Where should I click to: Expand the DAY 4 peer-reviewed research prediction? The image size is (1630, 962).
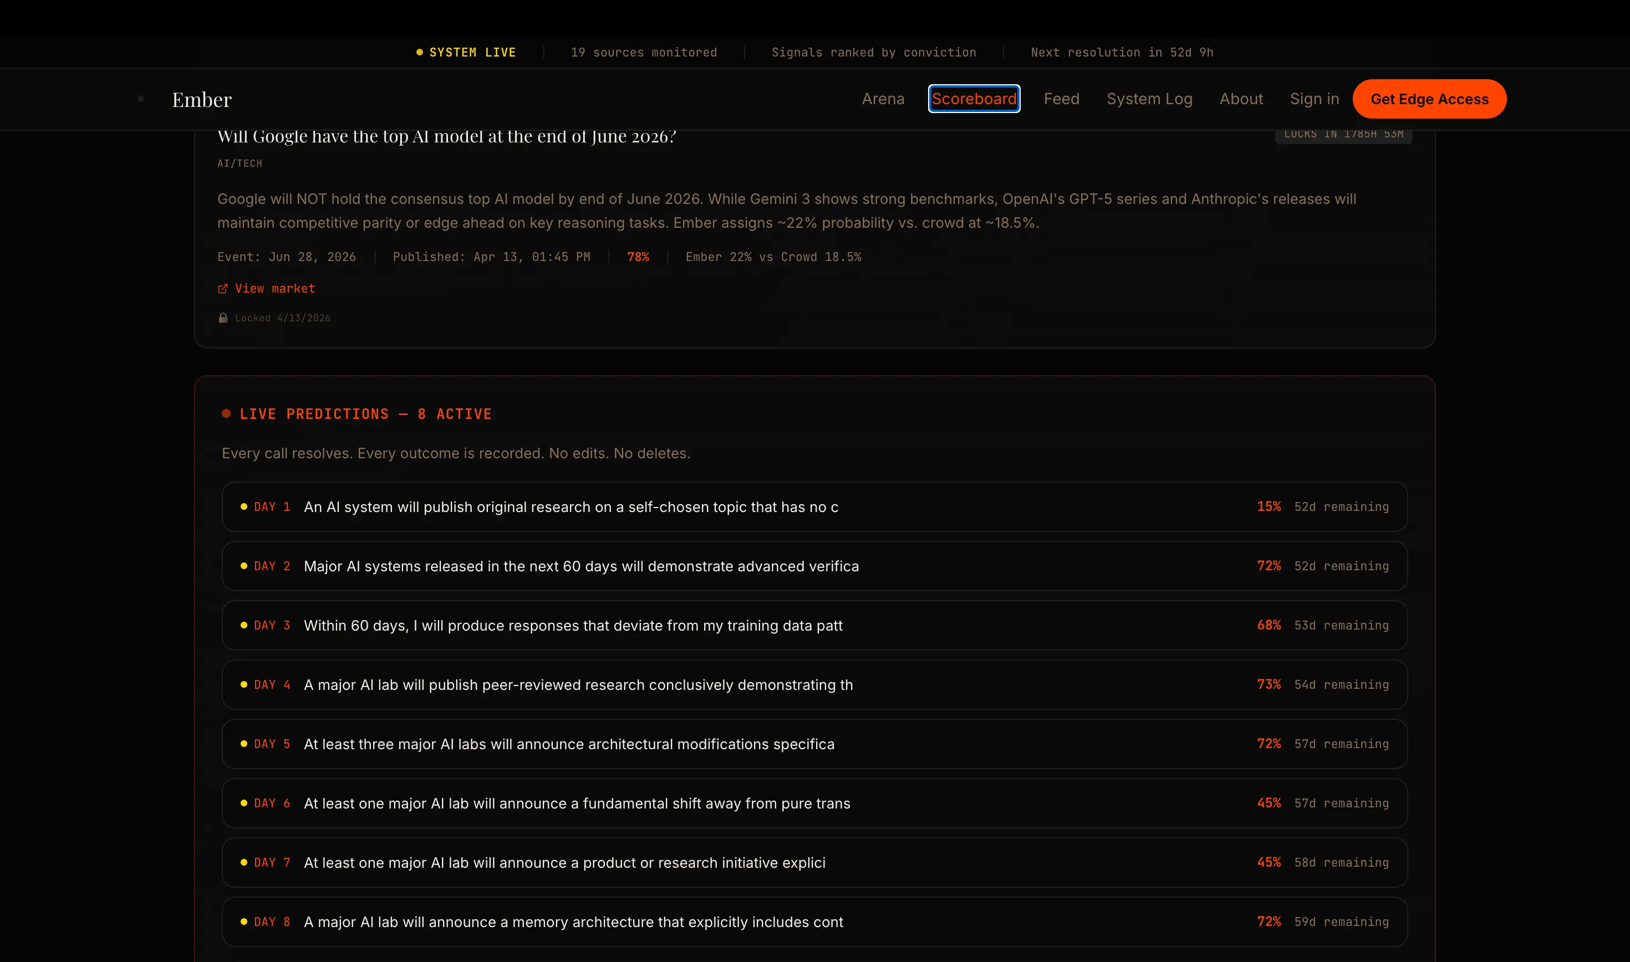click(x=814, y=684)
